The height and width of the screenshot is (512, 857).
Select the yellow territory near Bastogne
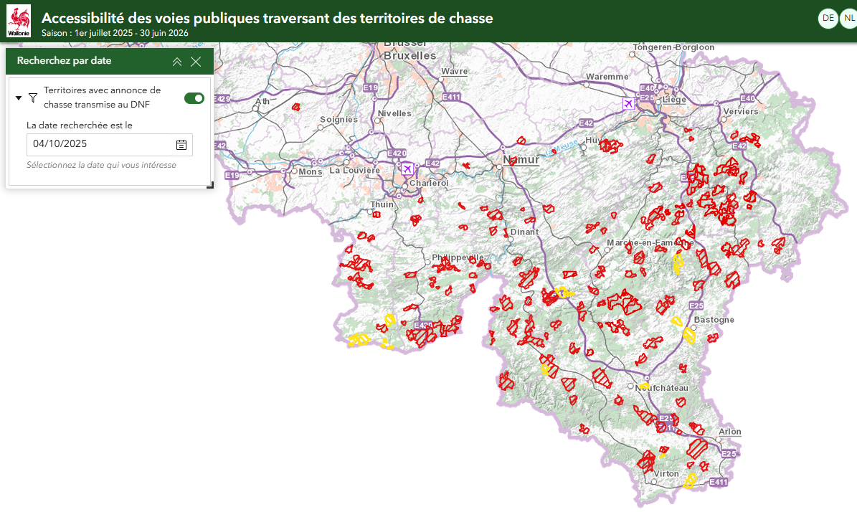tap(689, 334)
